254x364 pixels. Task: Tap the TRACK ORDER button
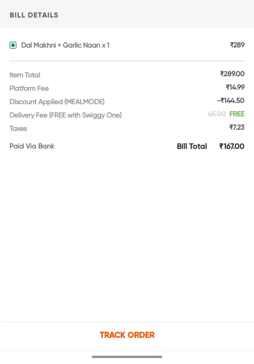click(127, 335)
